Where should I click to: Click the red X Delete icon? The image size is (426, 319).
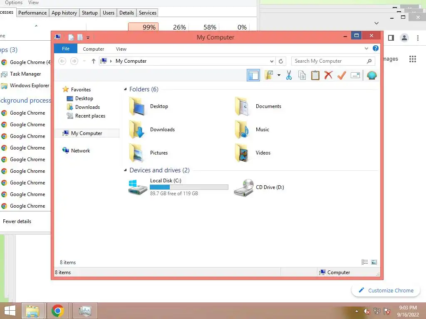point(329,75)
